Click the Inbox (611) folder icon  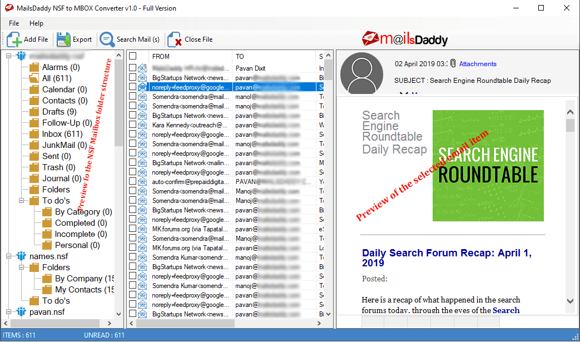[34, 134]
